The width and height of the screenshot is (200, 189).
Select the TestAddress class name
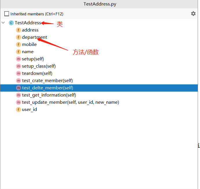(x=28, y=23)
